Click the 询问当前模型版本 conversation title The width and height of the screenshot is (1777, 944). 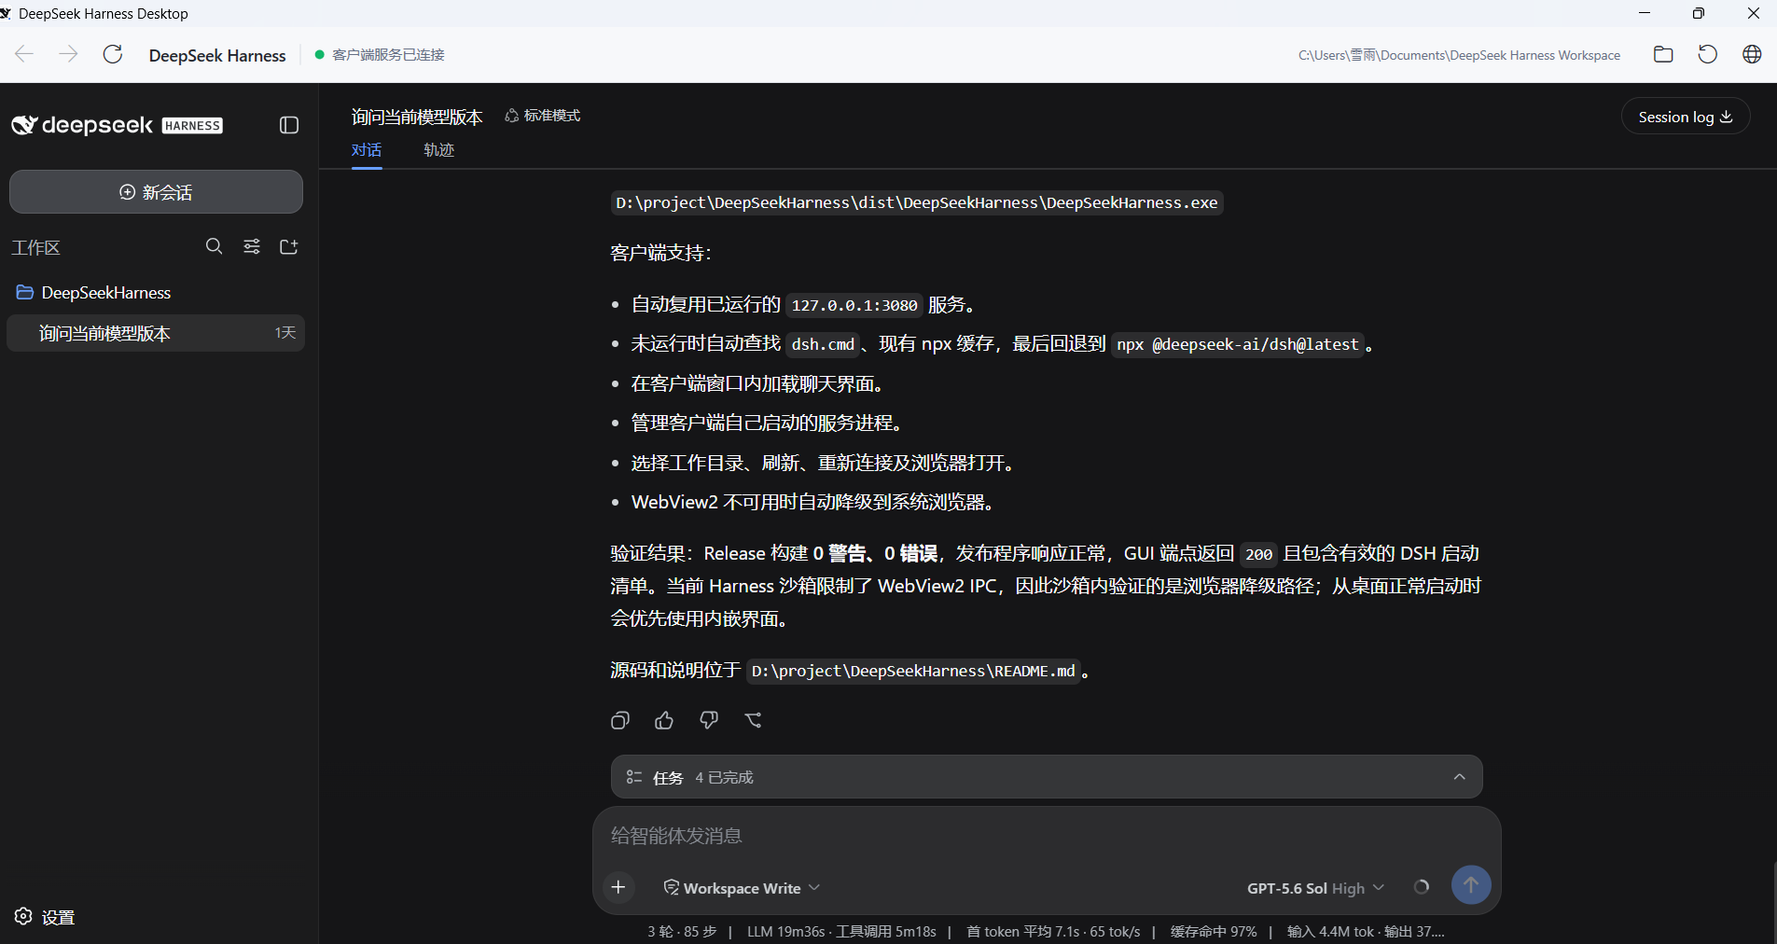click(x=417, y=117)
